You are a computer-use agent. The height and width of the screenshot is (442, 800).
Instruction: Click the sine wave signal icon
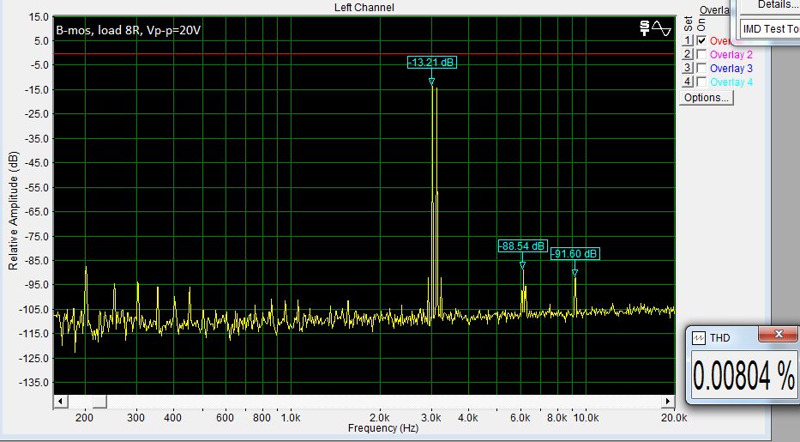662,28
